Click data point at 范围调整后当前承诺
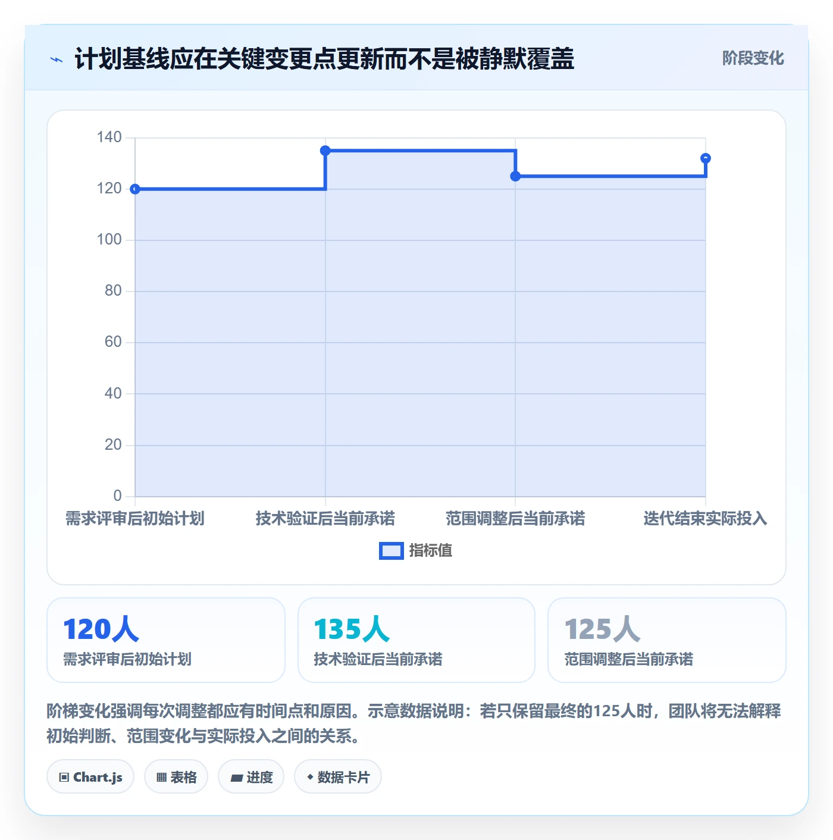 [515, 176]
